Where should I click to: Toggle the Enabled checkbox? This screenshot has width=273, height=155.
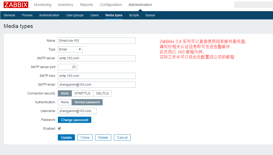(59, 128)
